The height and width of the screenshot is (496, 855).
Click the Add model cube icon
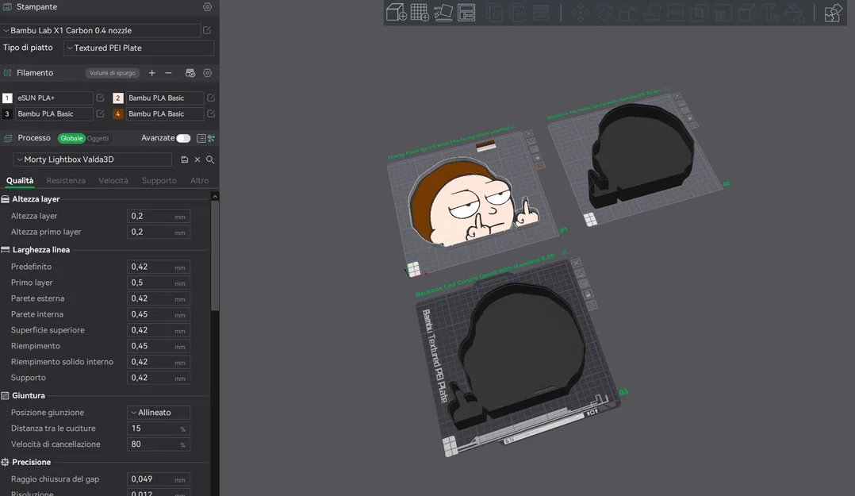396,12
